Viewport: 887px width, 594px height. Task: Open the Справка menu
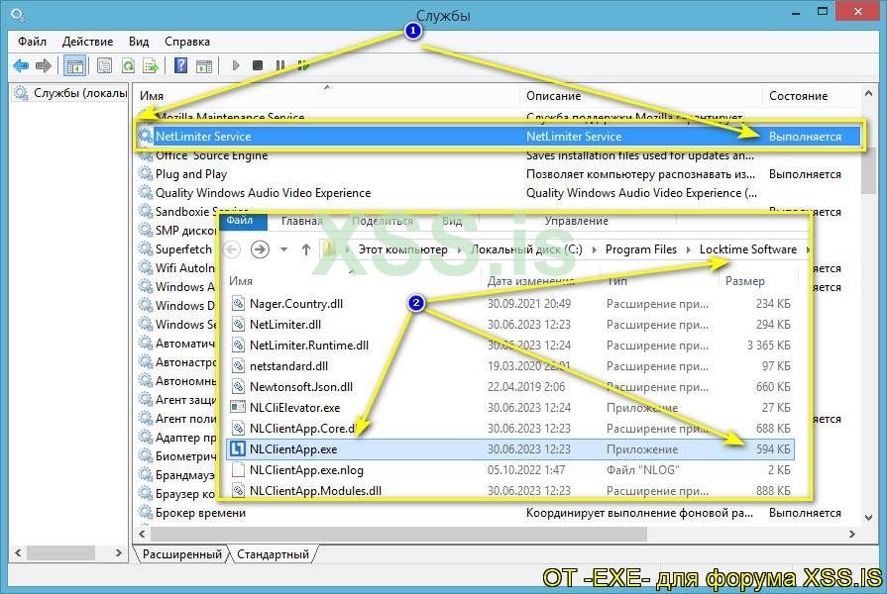tap(187, 42)
